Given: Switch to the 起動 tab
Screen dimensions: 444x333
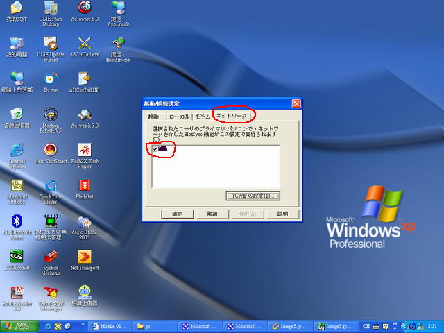Looking at the screenshot, I should tap(154, 117).
